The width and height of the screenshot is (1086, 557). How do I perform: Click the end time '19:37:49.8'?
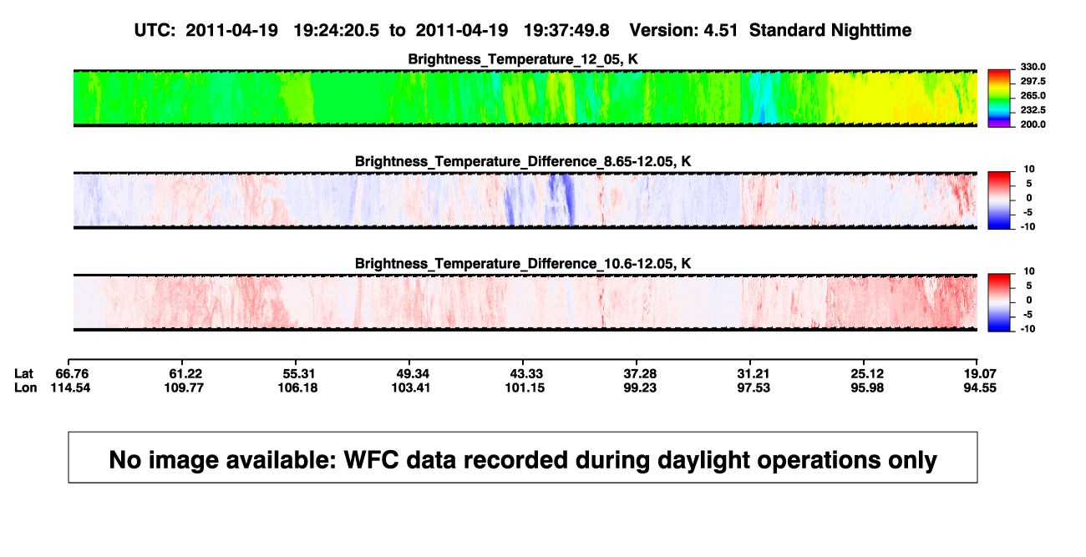click(566, 31)
